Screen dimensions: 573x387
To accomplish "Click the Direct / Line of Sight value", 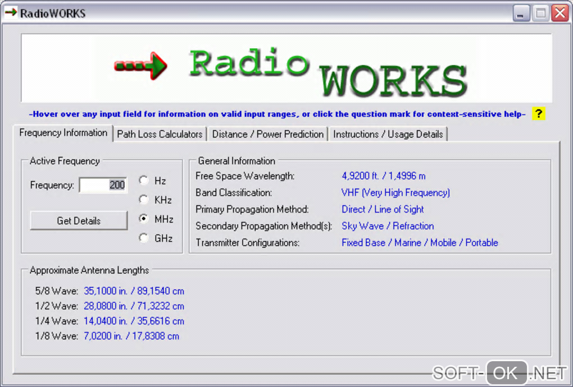I will pyautogui.click(x=383, y=209).
